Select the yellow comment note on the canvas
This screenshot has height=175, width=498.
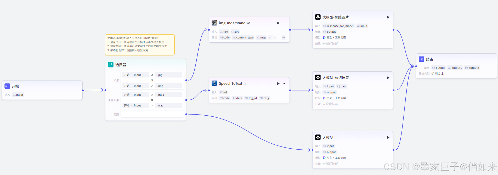(140, 45)
